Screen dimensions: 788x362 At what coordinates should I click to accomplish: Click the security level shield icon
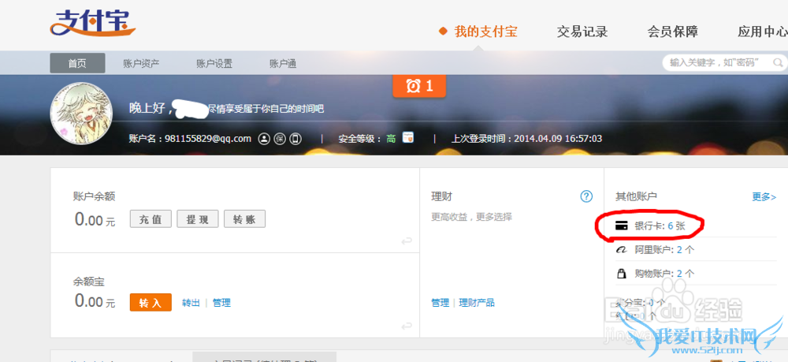[x=407, y=137]
